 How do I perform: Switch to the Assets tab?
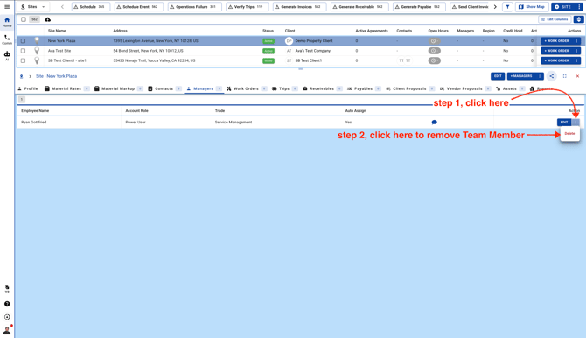[x=510, y=88]
